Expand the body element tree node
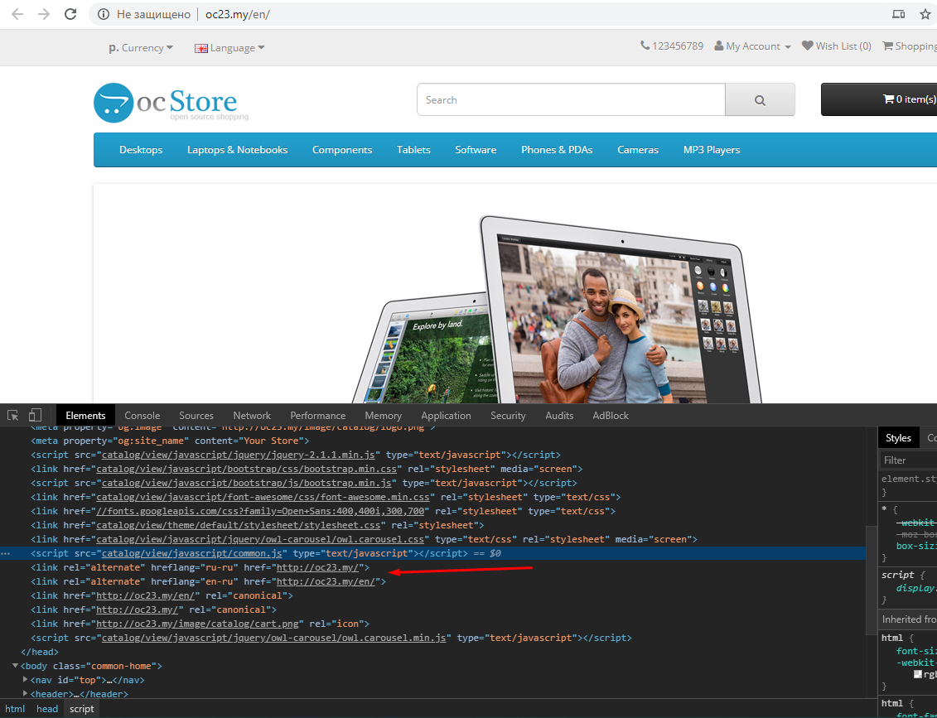The height and width of the screenshot is (718, 937). [x=16, y=666]
